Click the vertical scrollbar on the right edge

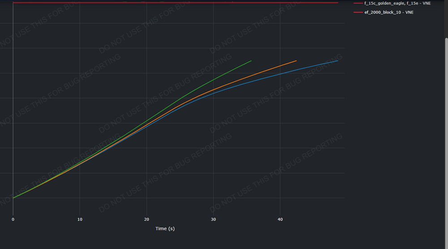(446, 143)
